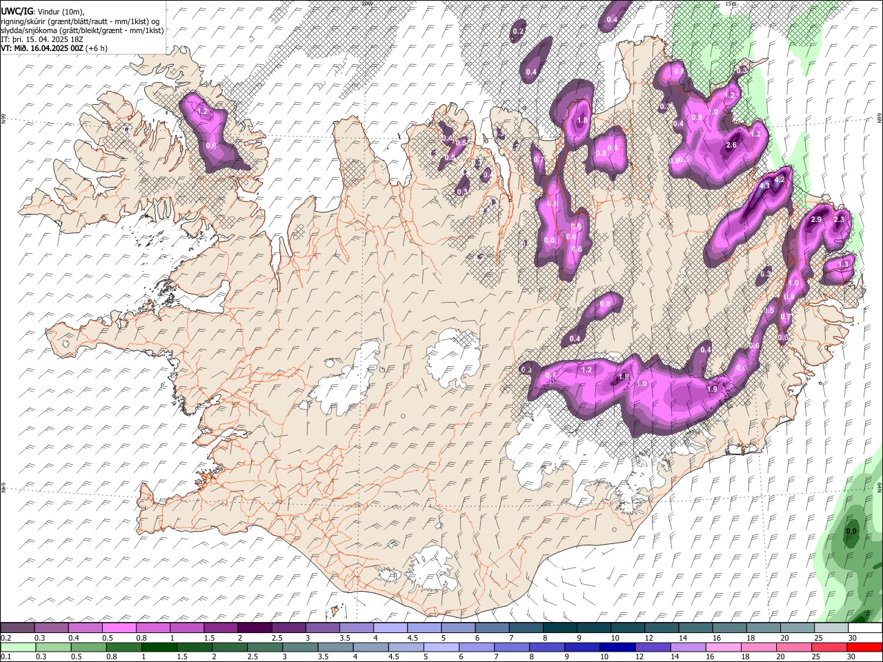Click the 2.6 precipitation value on the map
Viewport: 883px width, 662px height.
pos(732,146)
